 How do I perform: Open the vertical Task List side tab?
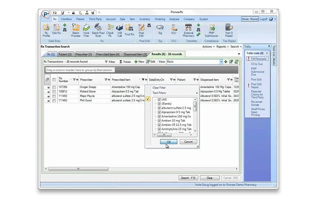pyautogui.click(x=274, y=51)
